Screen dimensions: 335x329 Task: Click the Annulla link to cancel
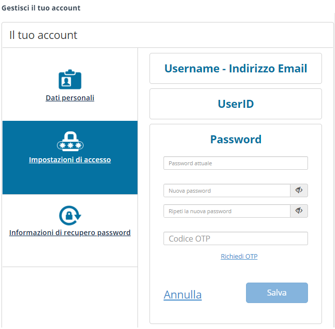click(182, 295)
